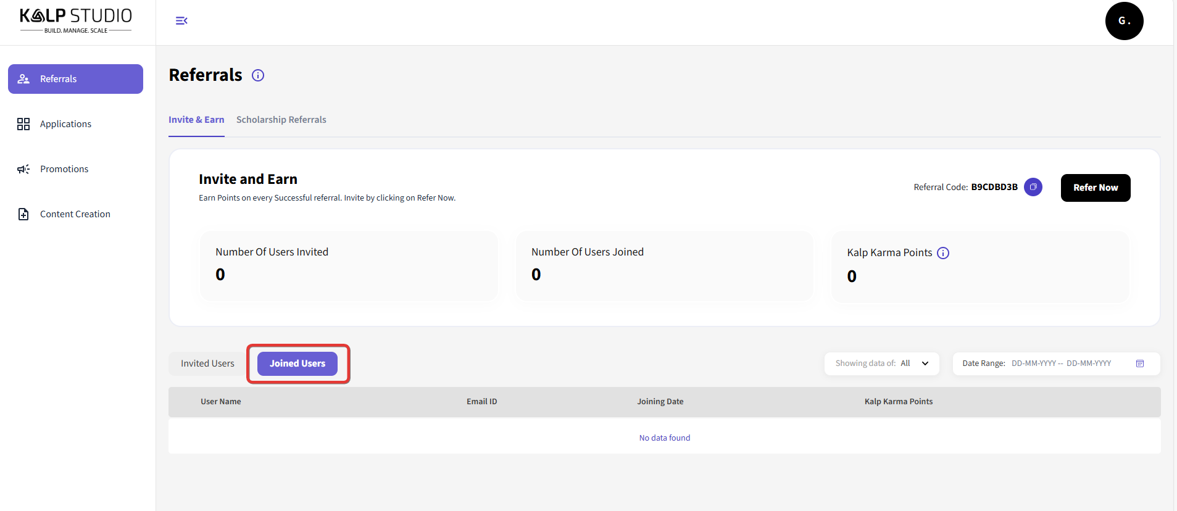The width and height of the screenshot is (1177, 511).
Task: Click the Applications grid icon
Action: click(23, 124)
